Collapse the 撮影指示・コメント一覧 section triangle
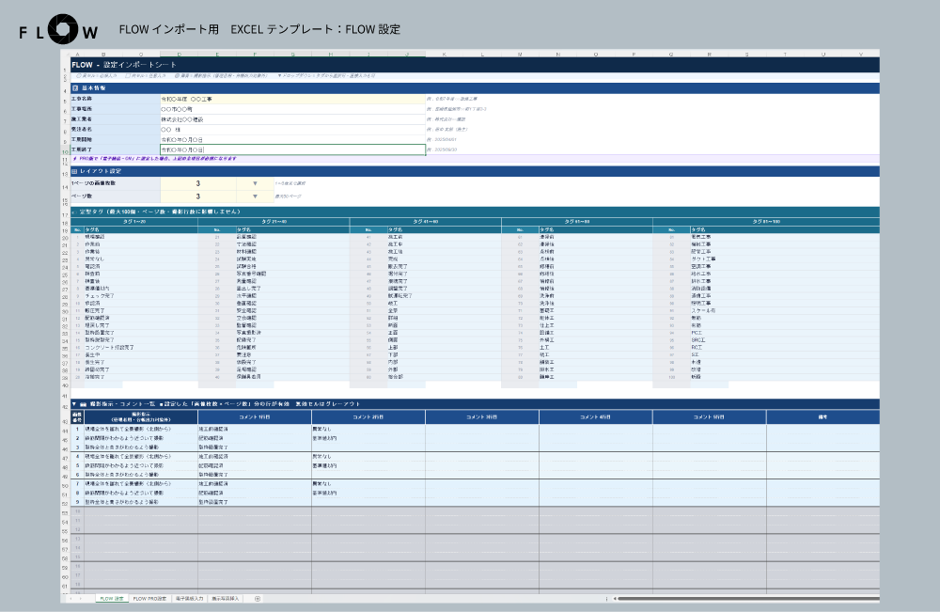The width and height of the screenshot is (940, 612). (74, 404)
